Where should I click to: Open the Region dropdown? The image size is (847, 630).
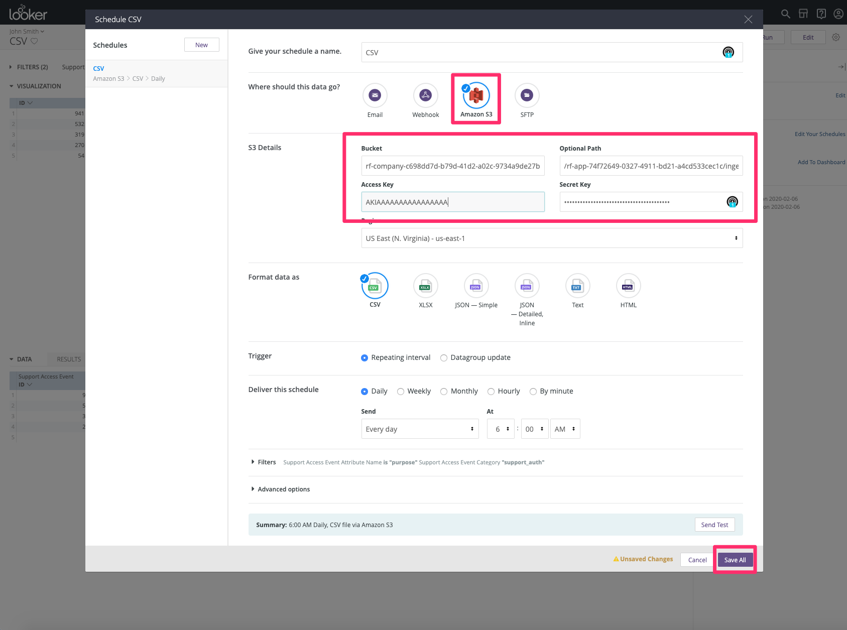click(x=552, y=238)
